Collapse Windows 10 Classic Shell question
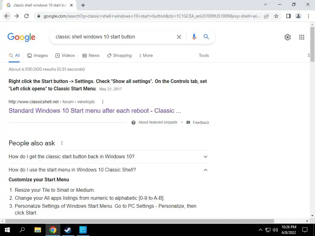This screenshot has height=236, width=315. [109, 170]
